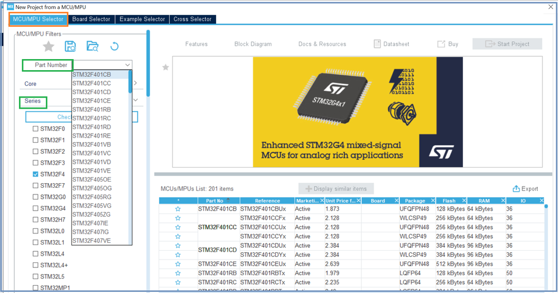Click the Start Project button
The height and width of the screenshot is (293, 558).
pyautogui.click(x=507, y=44)
